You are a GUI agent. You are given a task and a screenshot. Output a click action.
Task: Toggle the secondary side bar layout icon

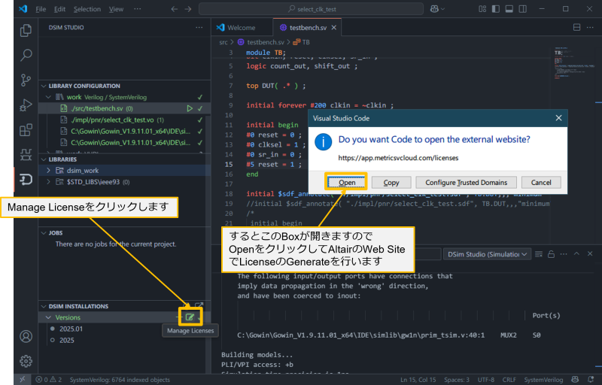click(522, 9)
